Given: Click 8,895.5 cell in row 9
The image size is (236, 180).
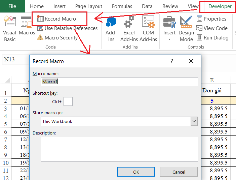Looking at the screenshot, I should click(216, 155).
